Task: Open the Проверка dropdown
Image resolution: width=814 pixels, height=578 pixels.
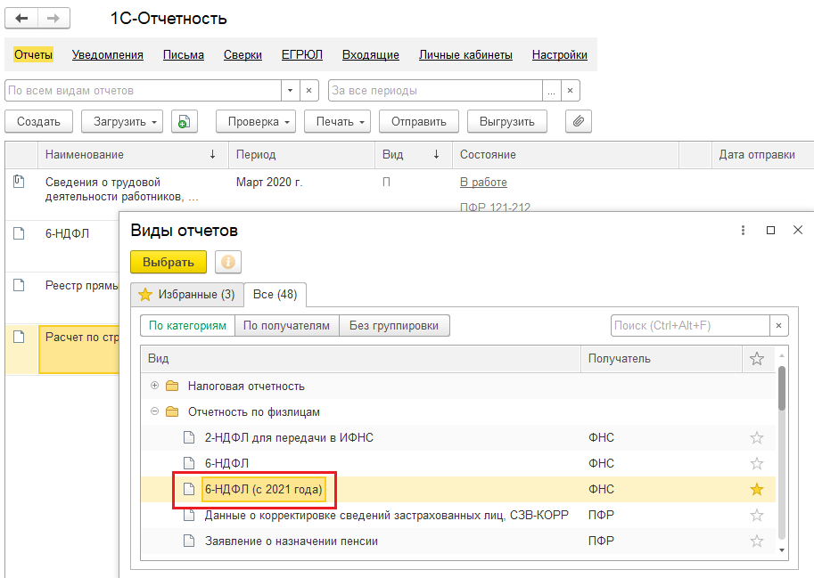Action: coord(255,121)
